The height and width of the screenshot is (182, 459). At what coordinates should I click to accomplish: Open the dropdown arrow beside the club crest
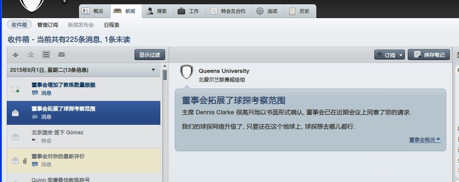click(x=65, y=1)
